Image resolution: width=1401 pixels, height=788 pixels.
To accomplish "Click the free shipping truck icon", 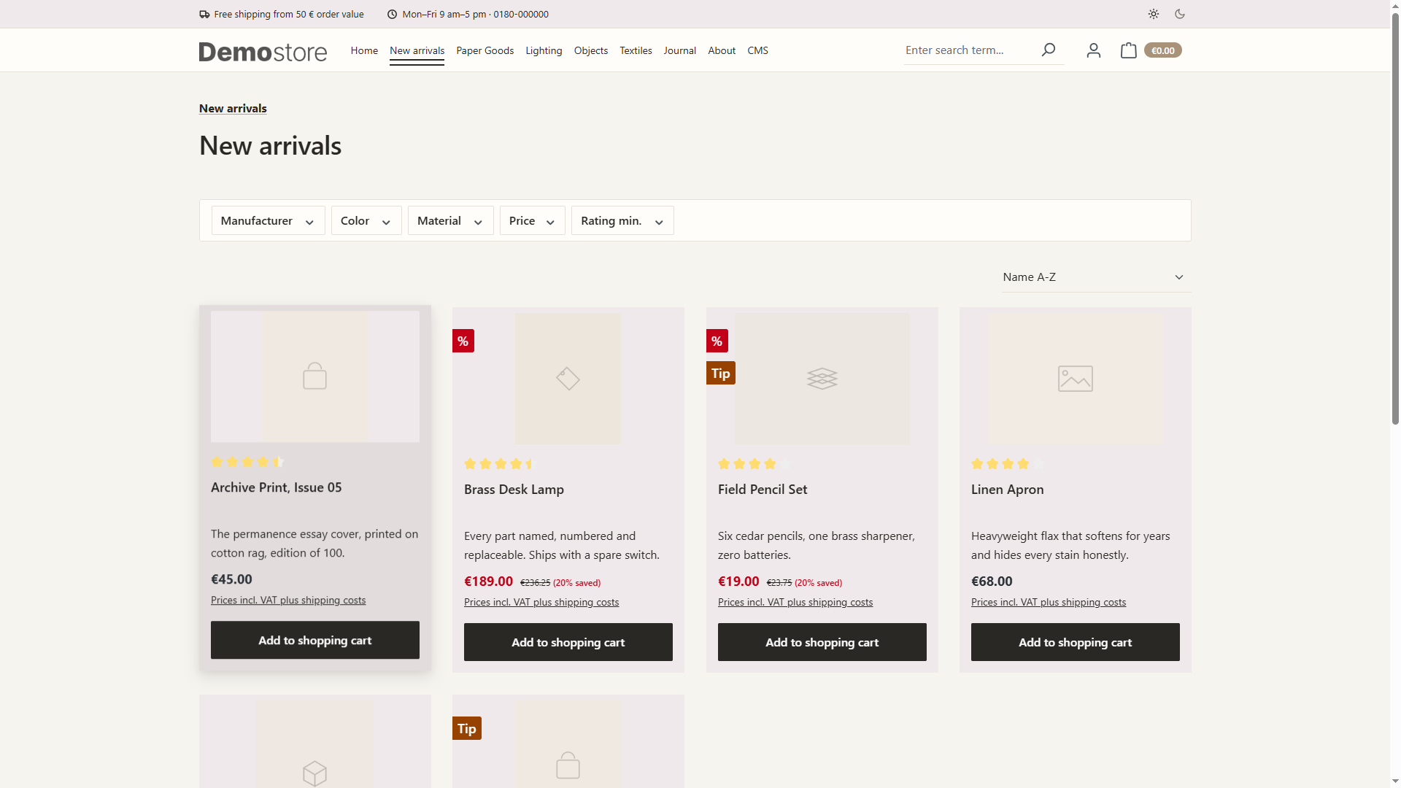I will click(x=204, y=15).
